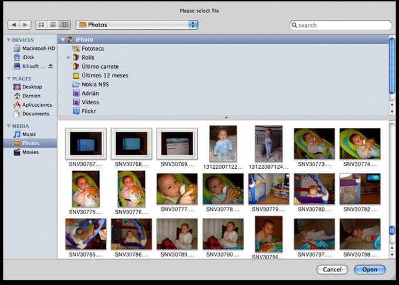Click the pane splitter handle dot
The image size is (399, 285).
(x=226, y=117)
